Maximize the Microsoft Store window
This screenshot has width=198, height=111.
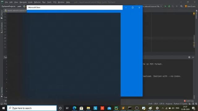point(132,7)
